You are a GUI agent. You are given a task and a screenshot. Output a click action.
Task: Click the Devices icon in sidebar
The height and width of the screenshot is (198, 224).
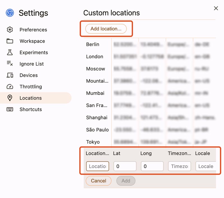pyautogui.click(x=10, y=75)
